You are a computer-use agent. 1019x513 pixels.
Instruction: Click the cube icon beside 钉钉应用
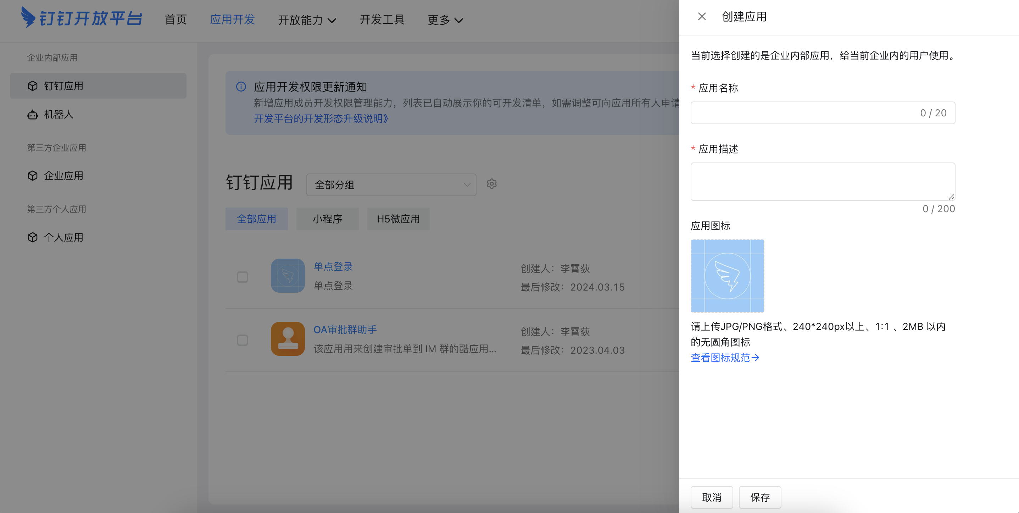pos(32,86)
